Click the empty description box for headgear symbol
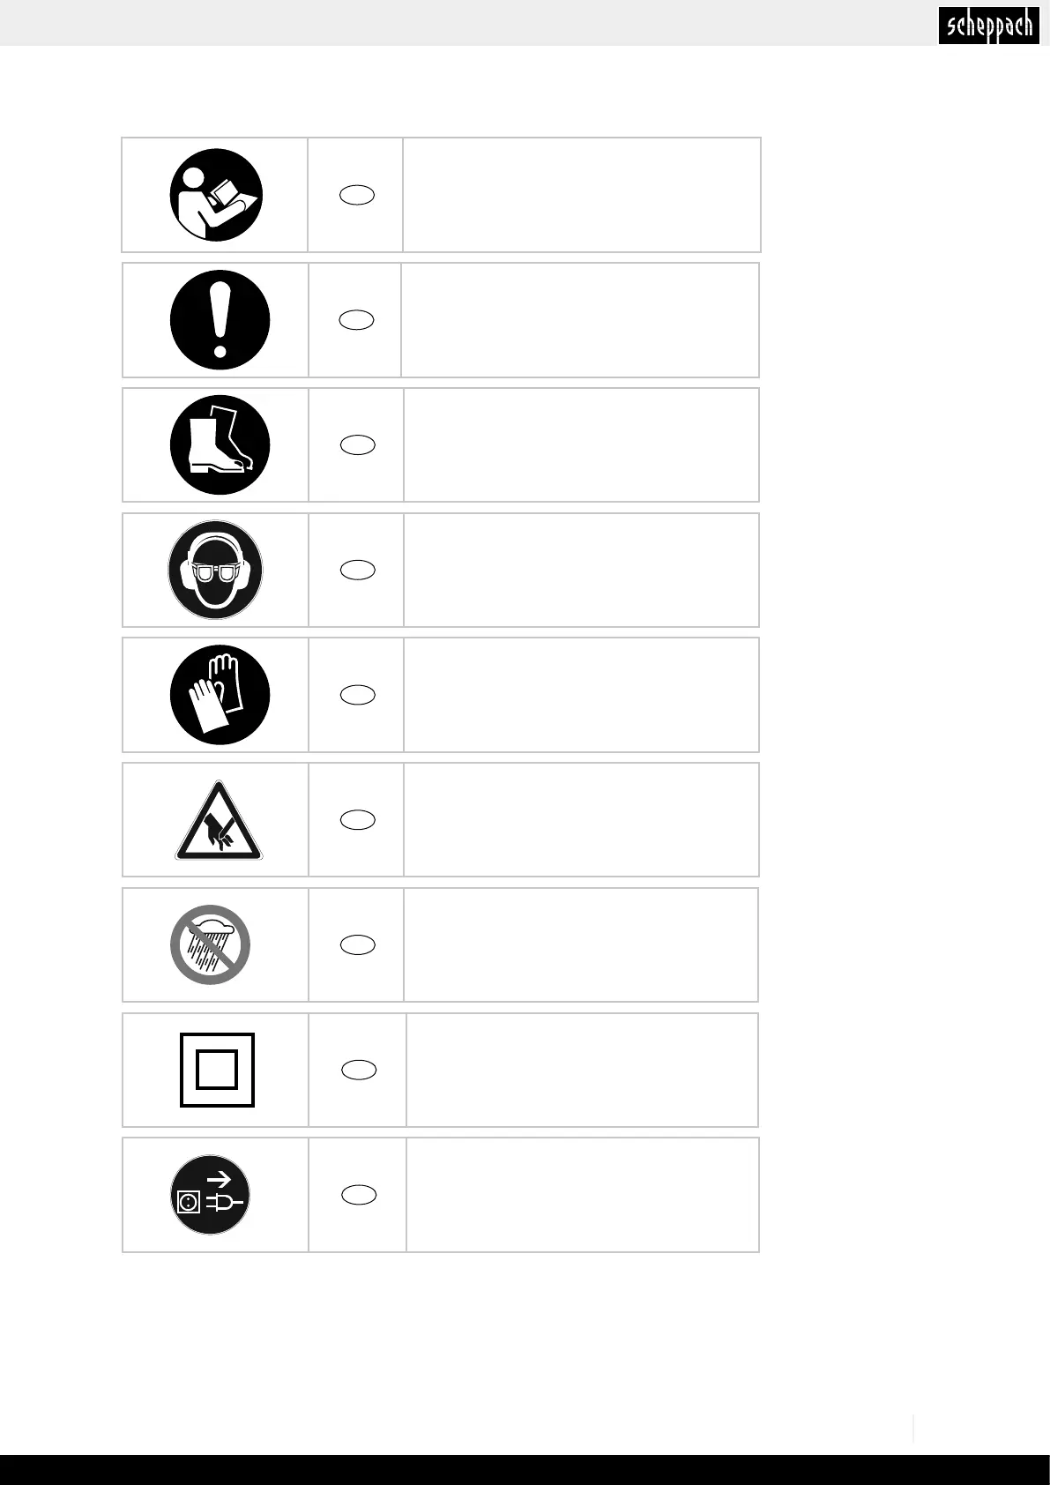 coord(582,570)
